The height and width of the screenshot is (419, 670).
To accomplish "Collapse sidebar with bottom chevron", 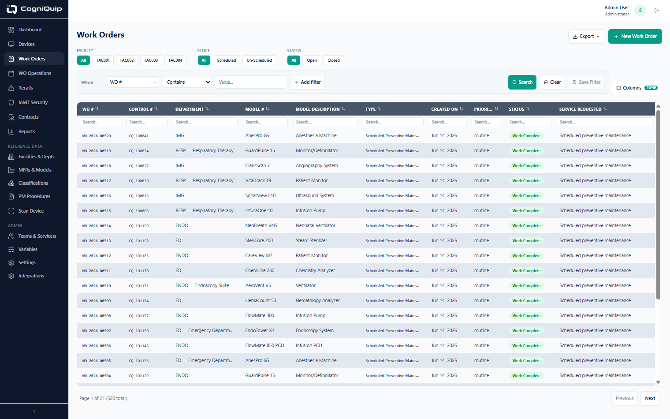I will tap(34, 411).
